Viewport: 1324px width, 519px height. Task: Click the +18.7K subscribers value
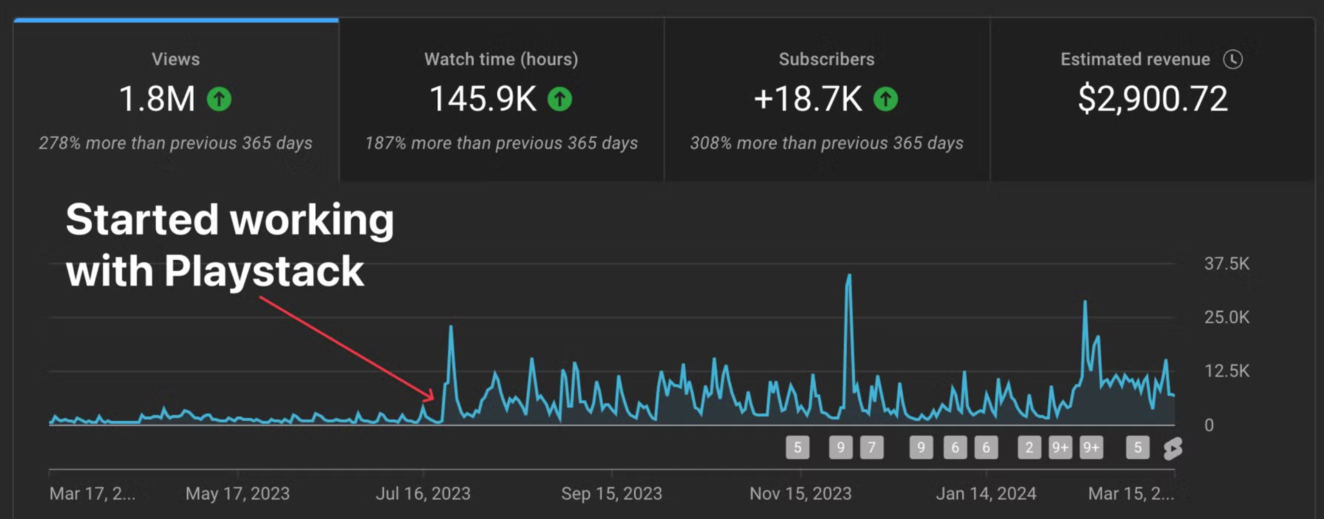pos(808,99)
